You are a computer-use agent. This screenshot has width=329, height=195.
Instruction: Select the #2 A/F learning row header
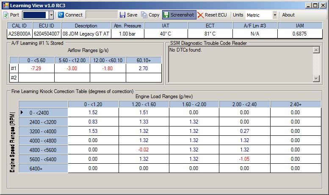point(14,78)
